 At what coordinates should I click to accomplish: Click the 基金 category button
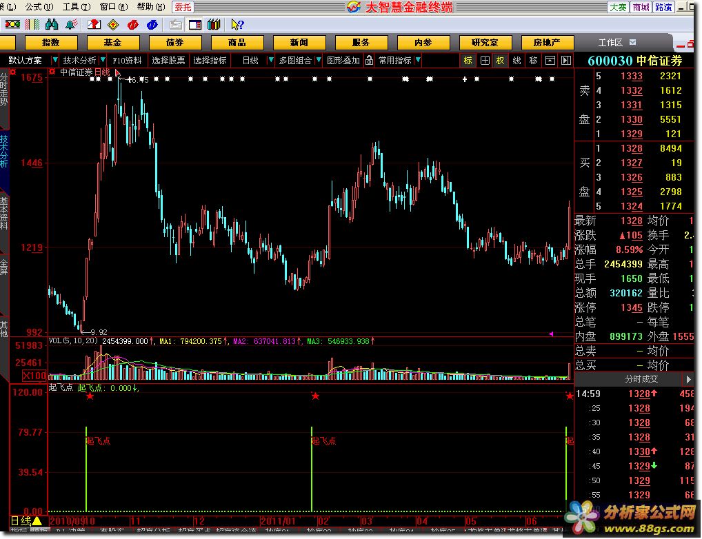point(113,43)
